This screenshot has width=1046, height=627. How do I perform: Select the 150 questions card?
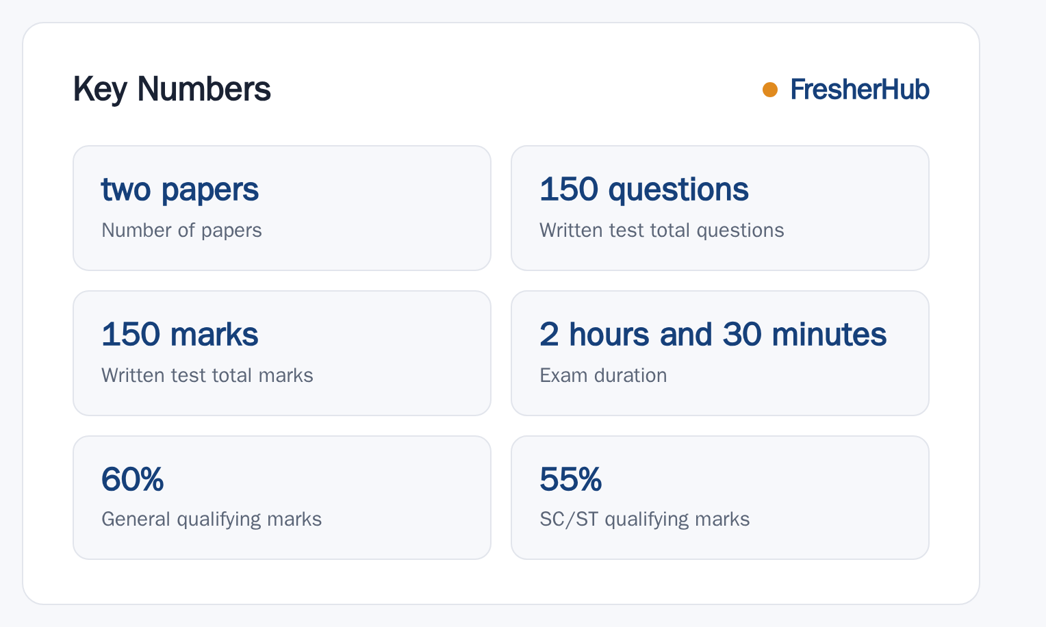point(720,208)
